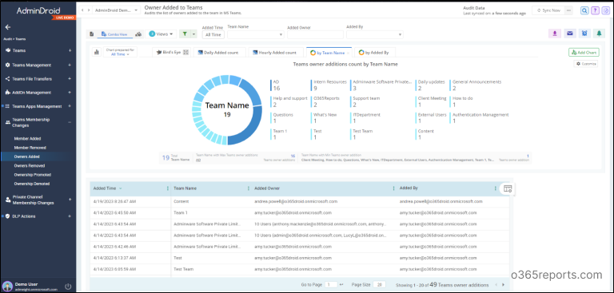614x293 pixels.
Task: Expand DLP Actions section
Action: pyautogui.click(x=70, y=216)
